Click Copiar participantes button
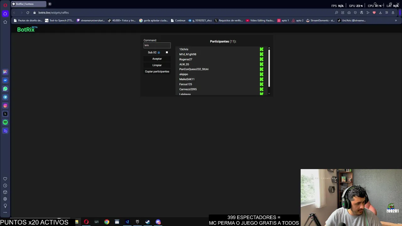Image resolution: width=402 pixels, height=226 pixels. point(157,72)
